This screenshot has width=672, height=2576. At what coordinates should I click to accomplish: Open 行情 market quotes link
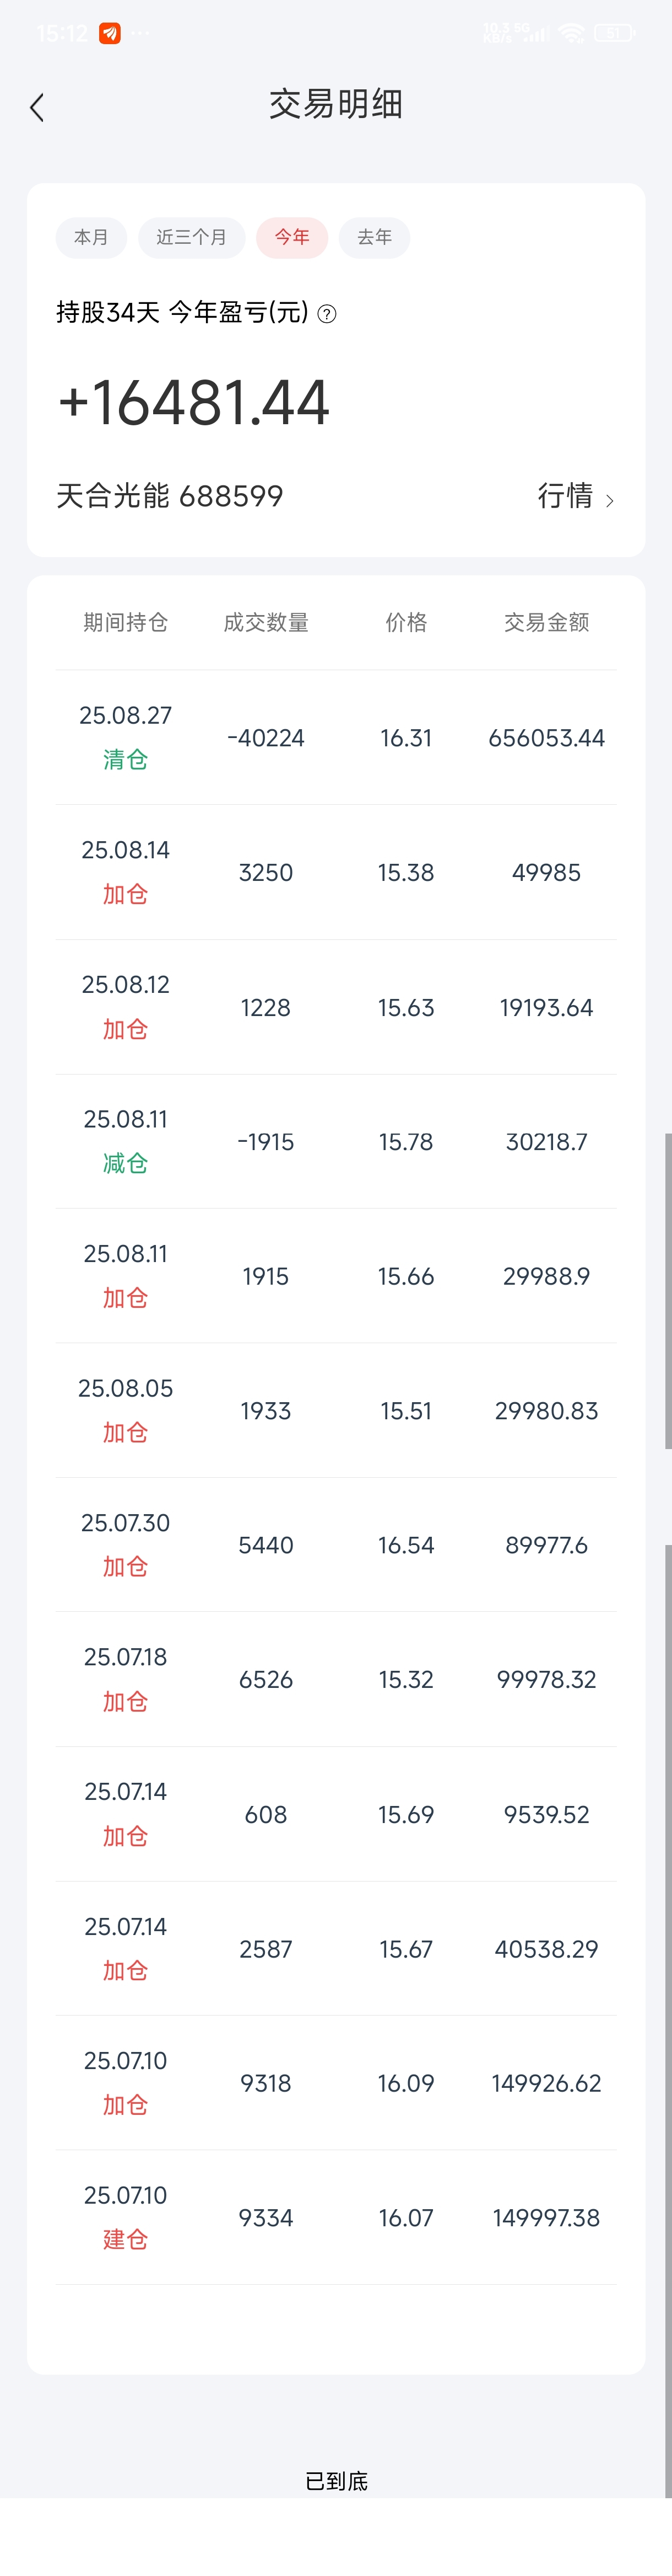click(565, 495)
